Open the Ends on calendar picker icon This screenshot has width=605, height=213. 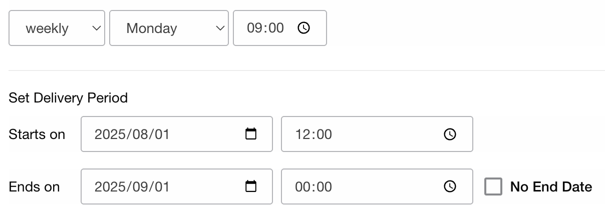[251, 186]
